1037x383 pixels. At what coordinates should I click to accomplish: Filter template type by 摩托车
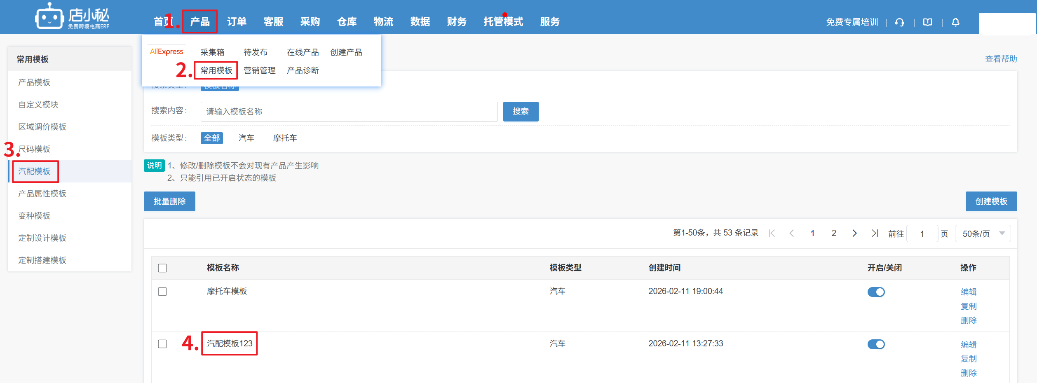(285, 138)
